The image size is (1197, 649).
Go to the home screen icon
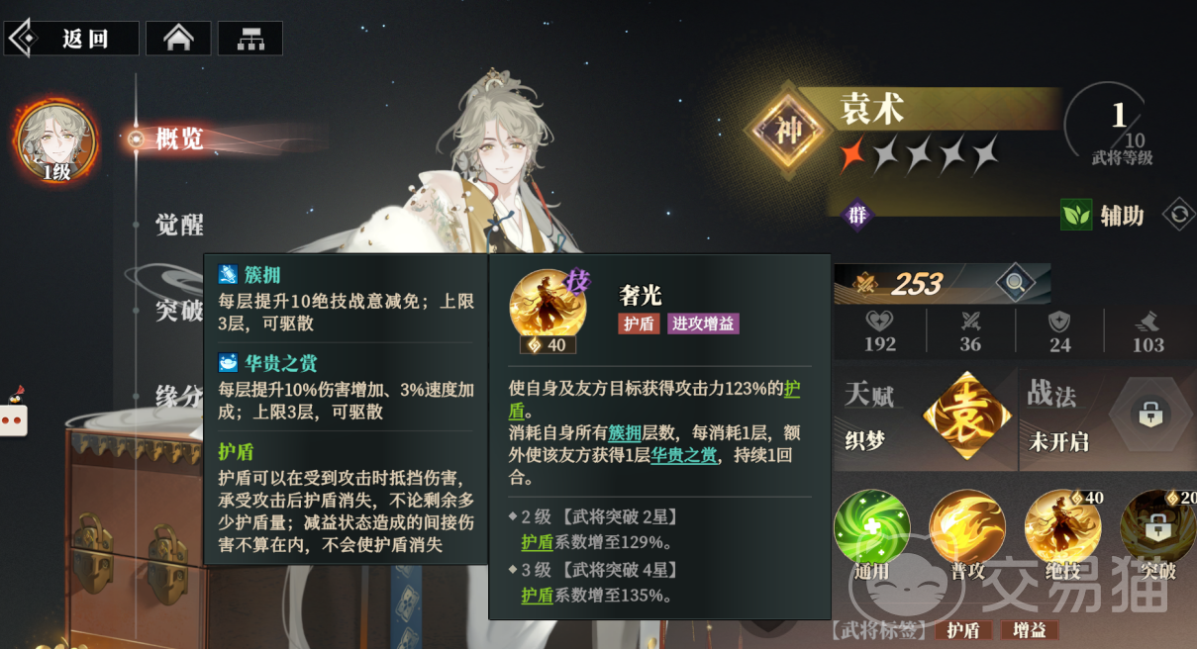click(x=178, y=39)
